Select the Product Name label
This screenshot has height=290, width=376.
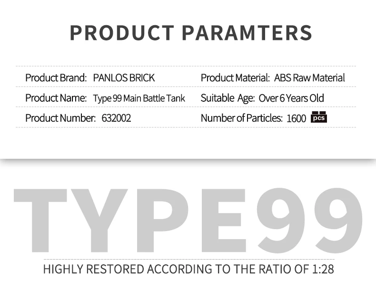coord(56,98)
